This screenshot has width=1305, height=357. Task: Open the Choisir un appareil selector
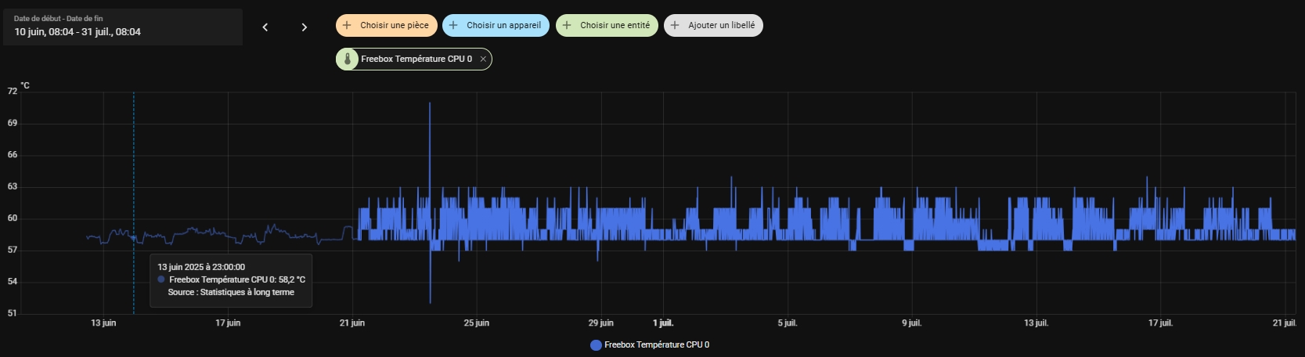tap(496, 25)
